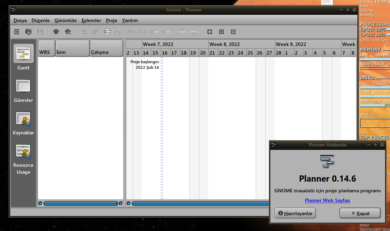
Task: Switch to the Gantt view
Action: coord(24,57)
